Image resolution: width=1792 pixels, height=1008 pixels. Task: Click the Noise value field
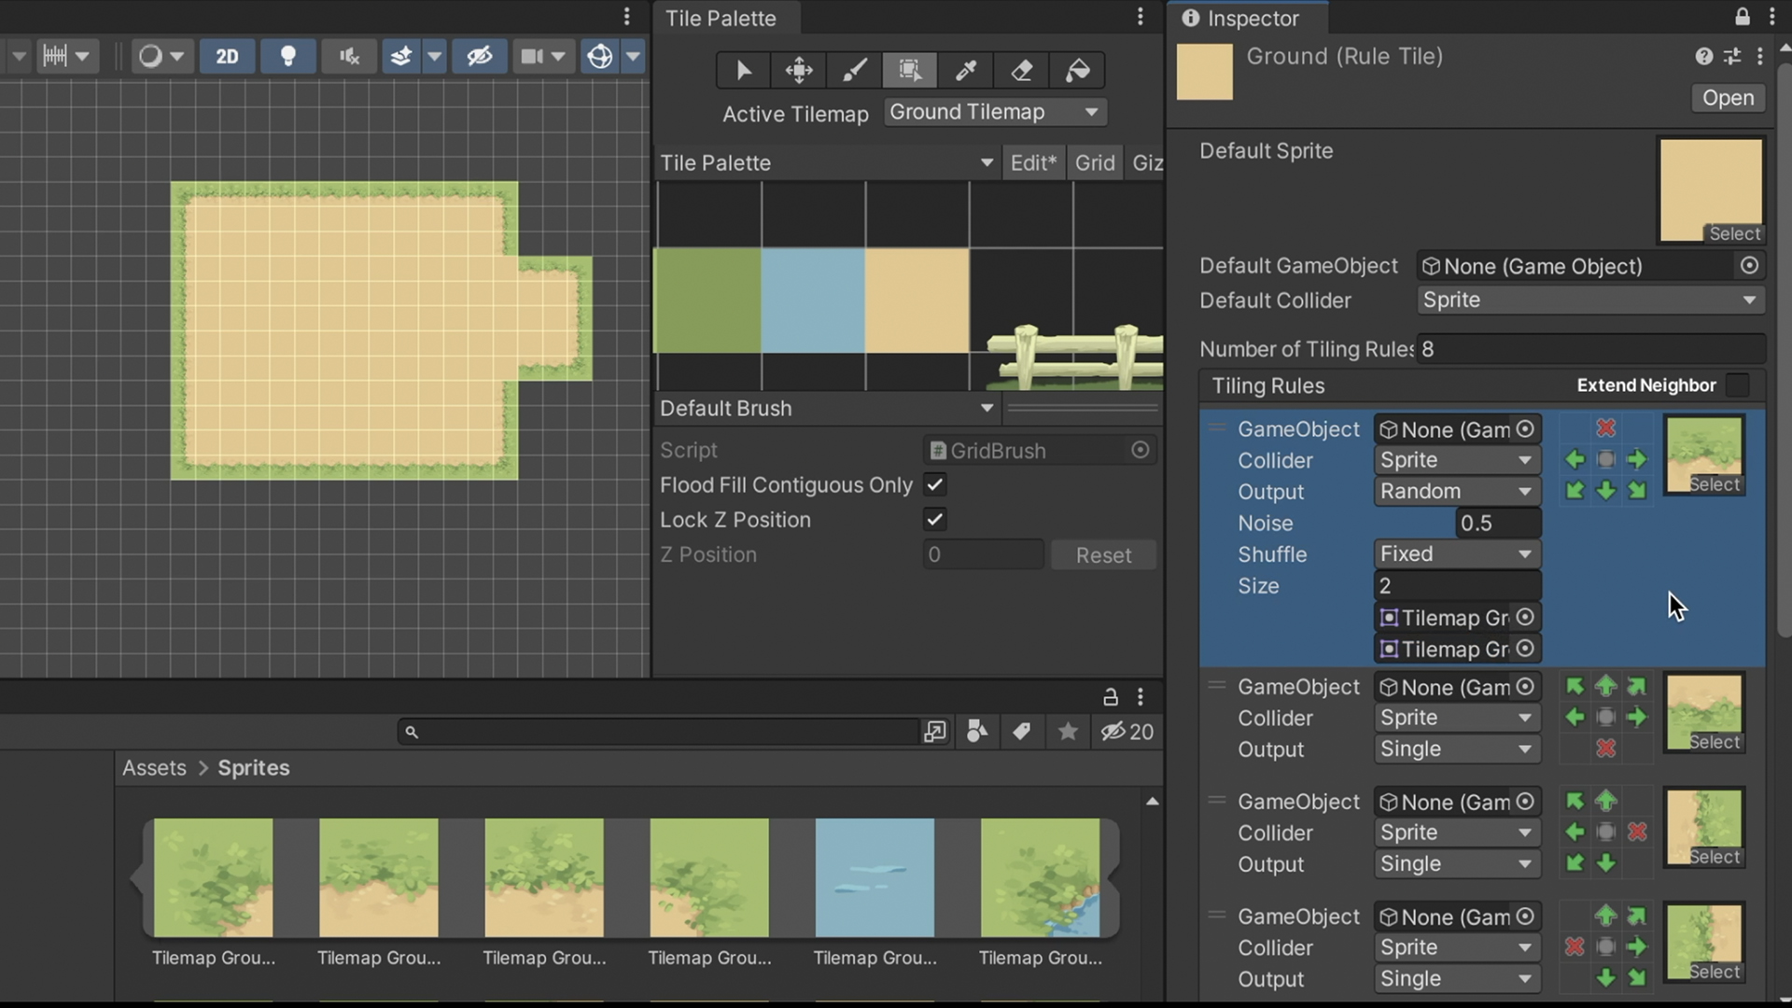tap(1498, 523)
